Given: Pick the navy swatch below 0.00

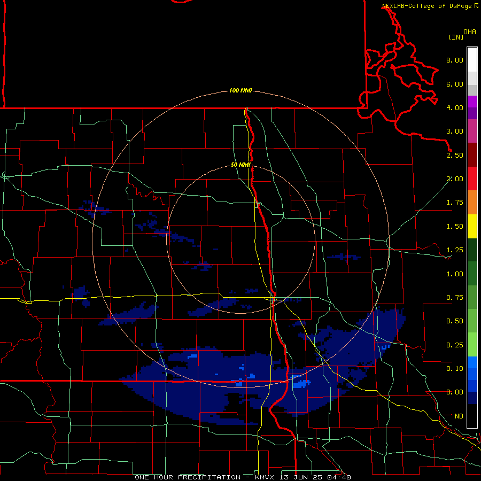Looking at the screenshot, I should [x=472, y=398].
